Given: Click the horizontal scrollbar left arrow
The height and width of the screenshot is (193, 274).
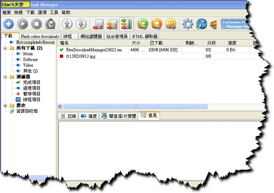Looking at the screenshot, I should point(60,106).
